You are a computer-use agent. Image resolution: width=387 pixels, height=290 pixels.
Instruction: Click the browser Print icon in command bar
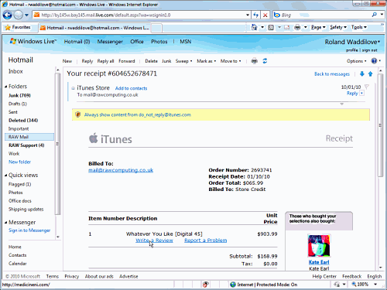[x=297, y=27]
